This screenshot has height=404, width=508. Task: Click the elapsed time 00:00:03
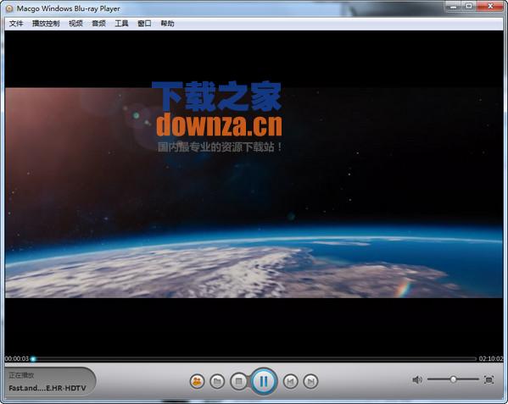17,358
